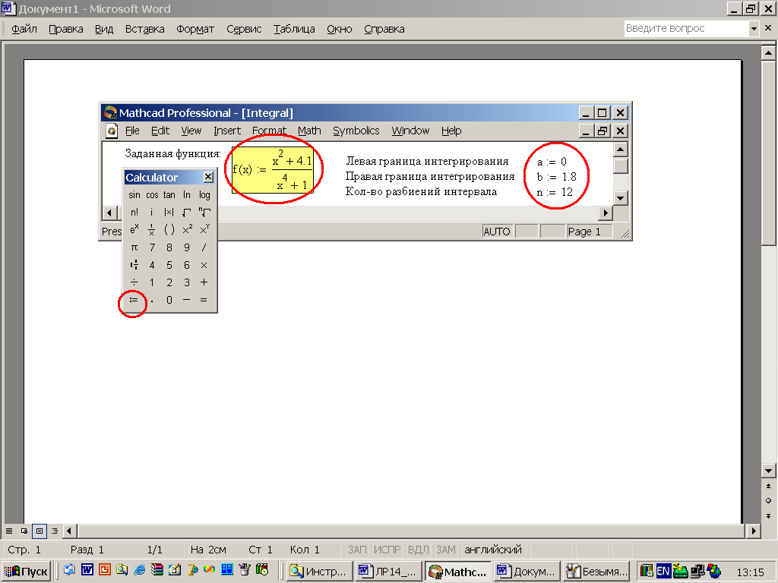
Task: Open the Select Browse Object button
Action: [x=768, y=501]
